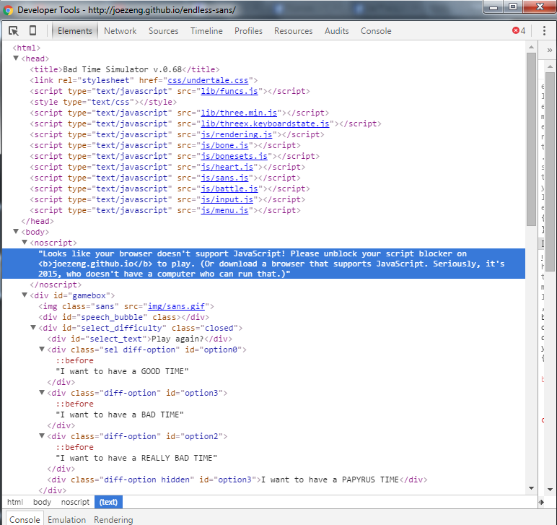Click the red error count indicator
This screenshot has width=557, height=525.
[x=519, y=31]
